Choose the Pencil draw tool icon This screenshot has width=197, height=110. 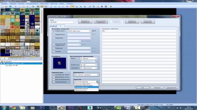(x=51, y=6)
